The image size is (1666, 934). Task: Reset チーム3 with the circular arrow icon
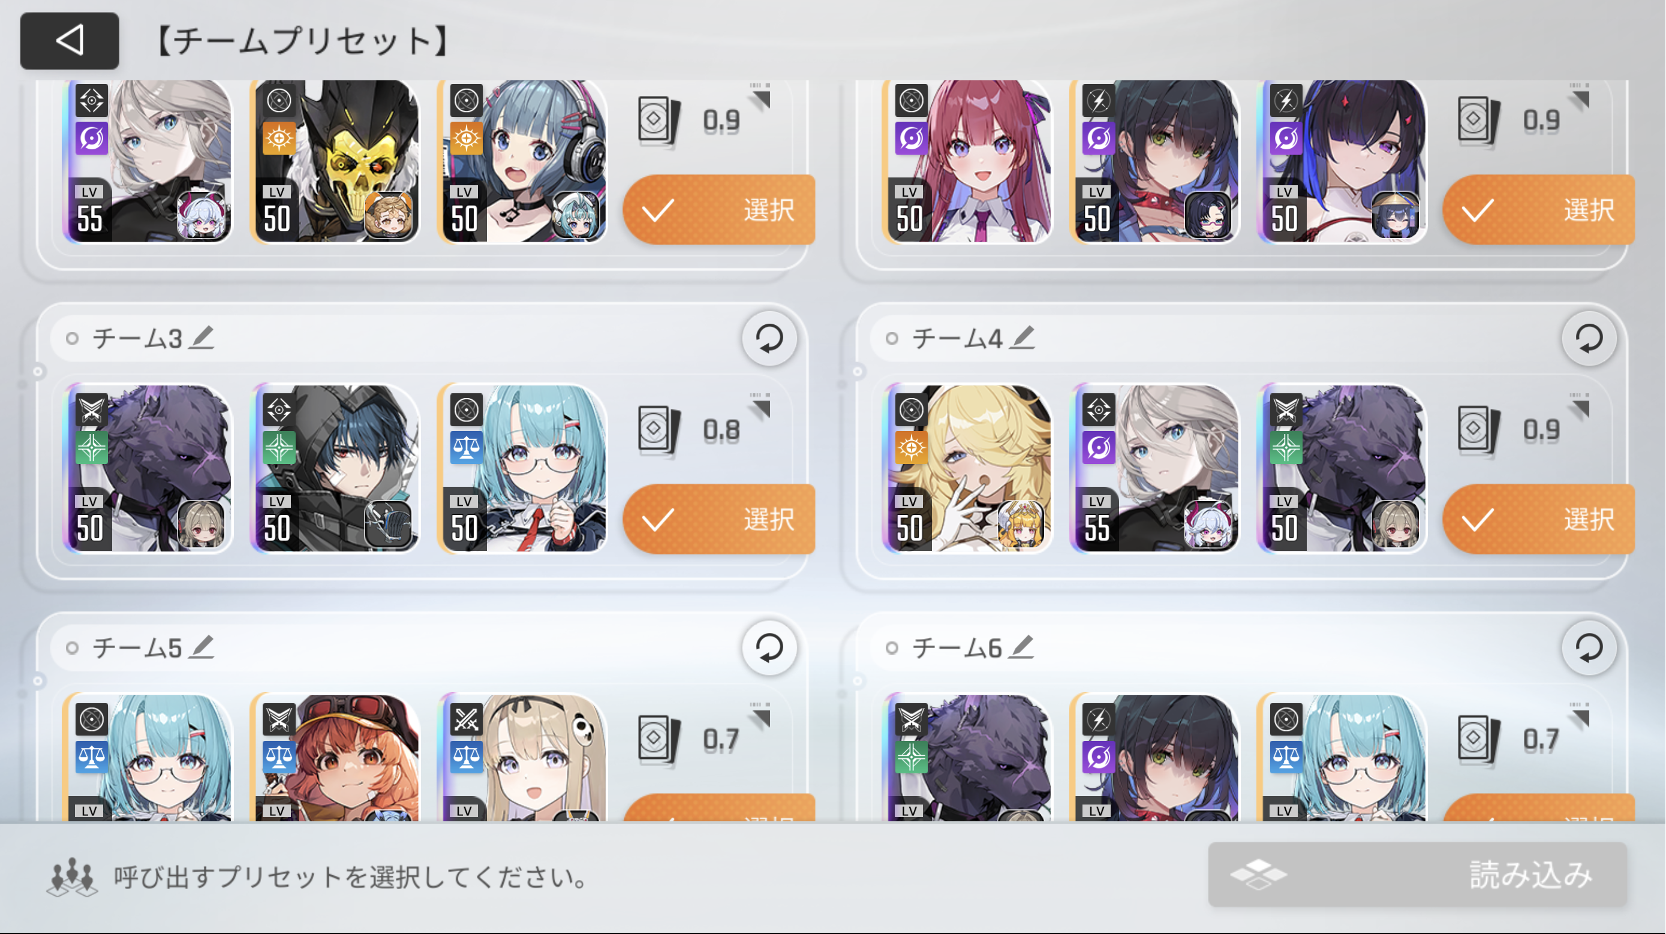click(x=769, y=338)
